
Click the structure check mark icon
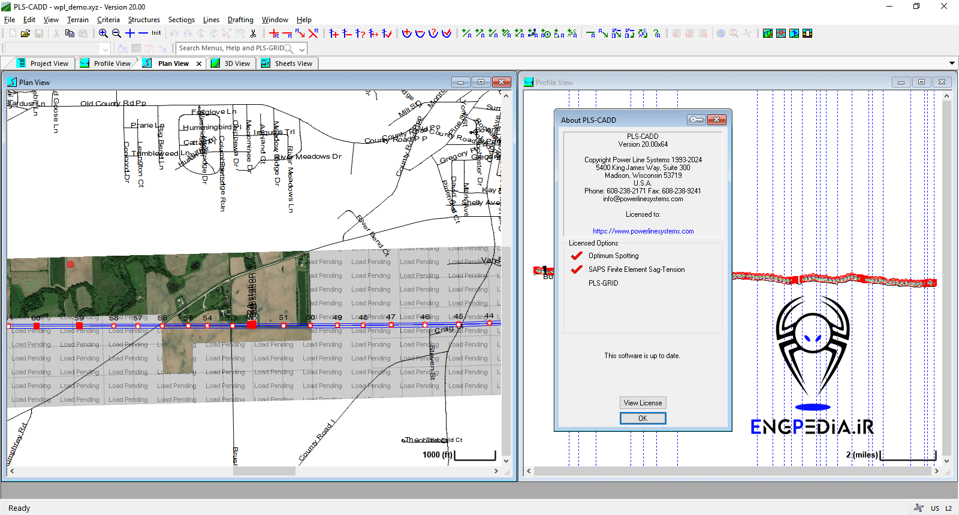(x=387, y=34)
